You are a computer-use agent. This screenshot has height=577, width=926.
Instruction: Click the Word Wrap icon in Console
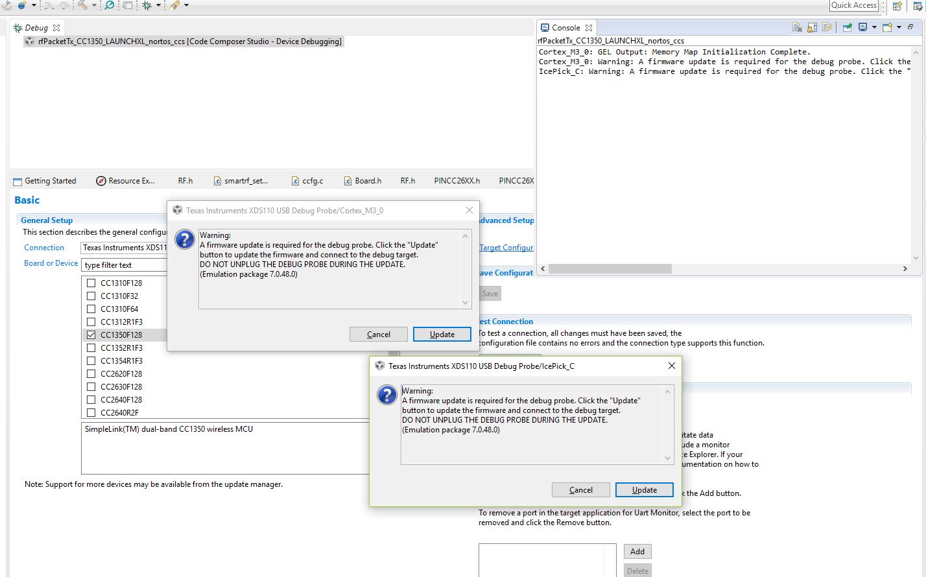point(827,27)
